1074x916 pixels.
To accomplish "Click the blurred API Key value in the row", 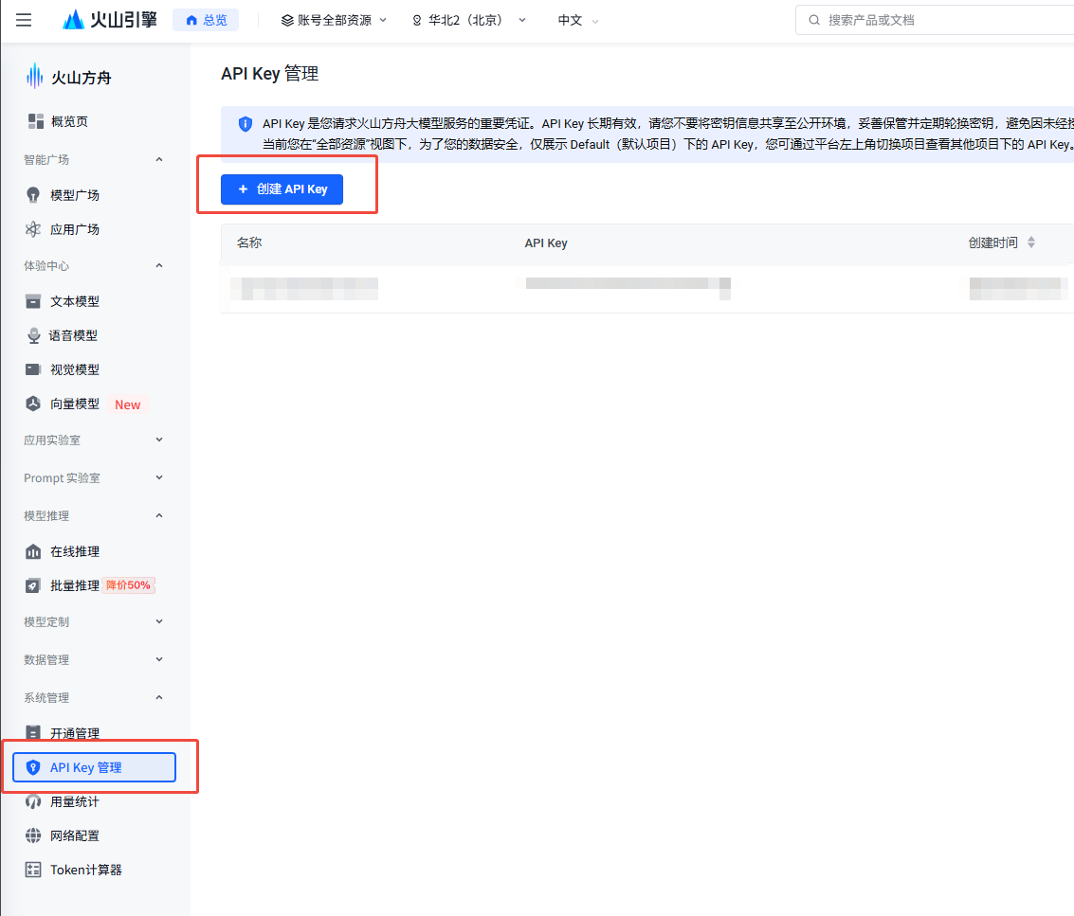I will click(x=628, y=288).
